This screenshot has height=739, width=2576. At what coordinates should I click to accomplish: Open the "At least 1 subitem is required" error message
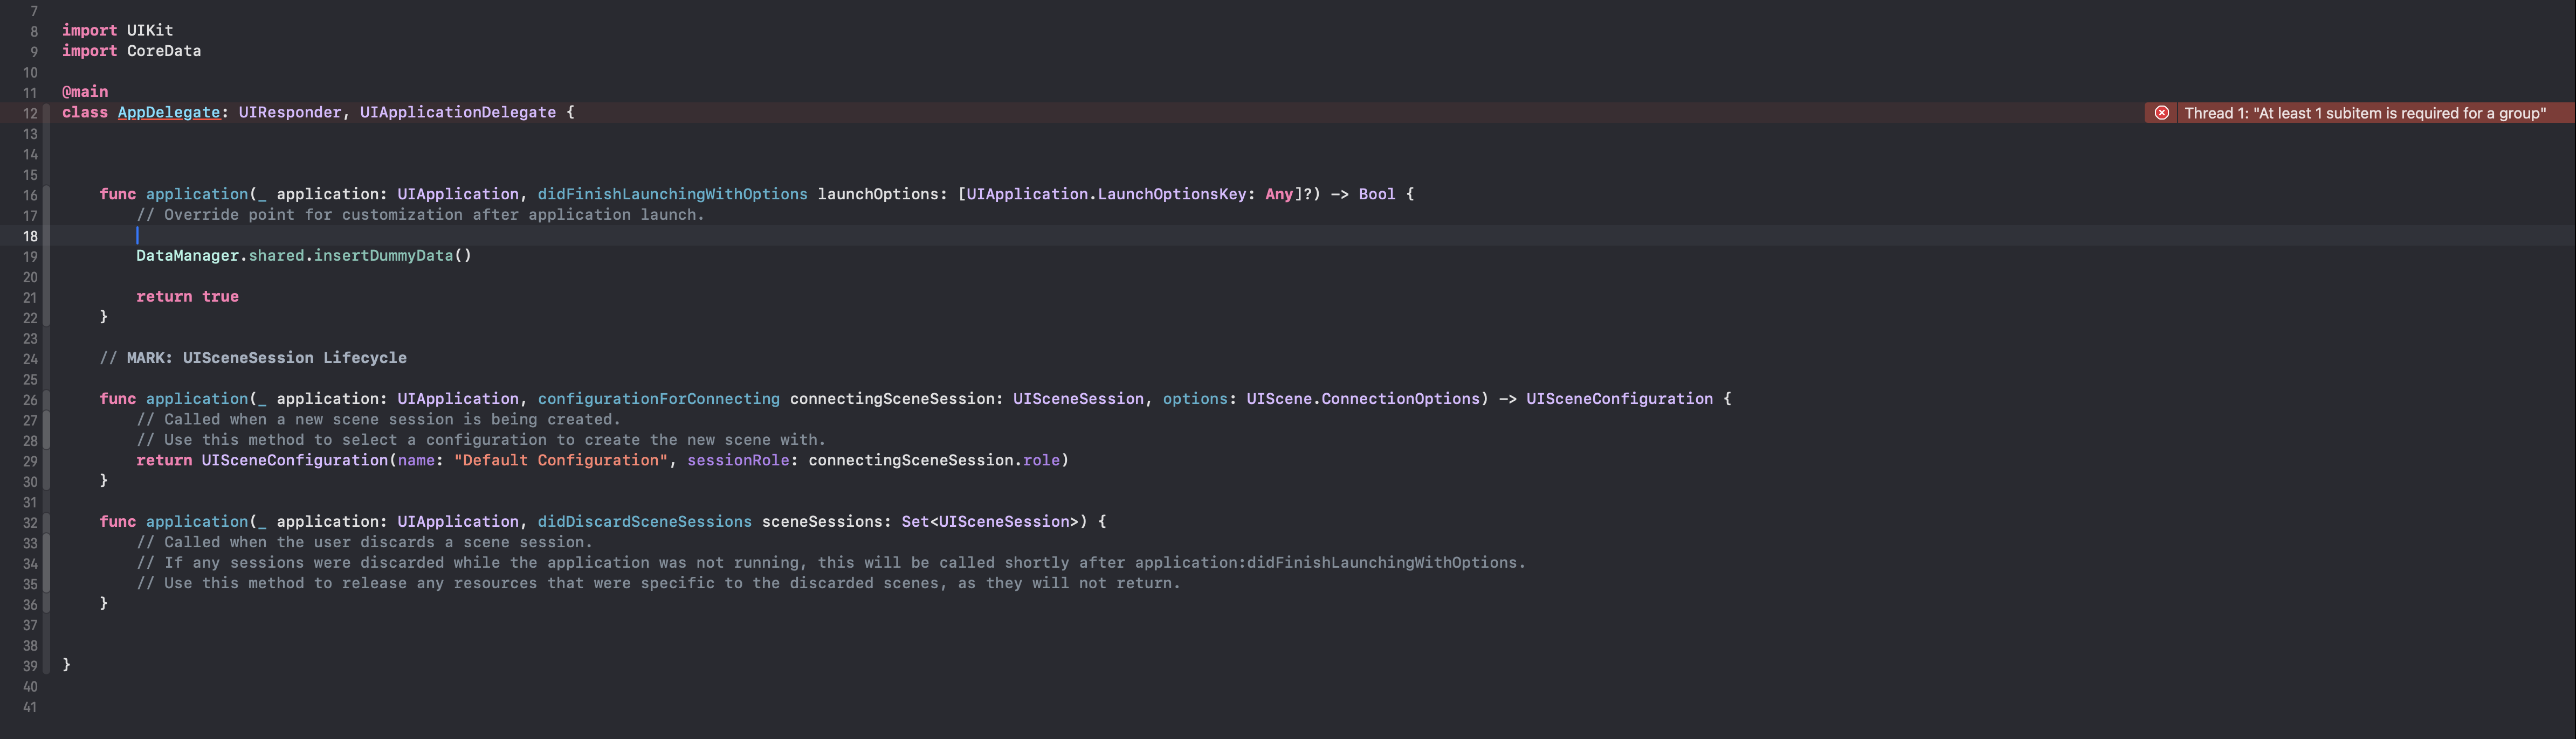tap(2365, 113)
